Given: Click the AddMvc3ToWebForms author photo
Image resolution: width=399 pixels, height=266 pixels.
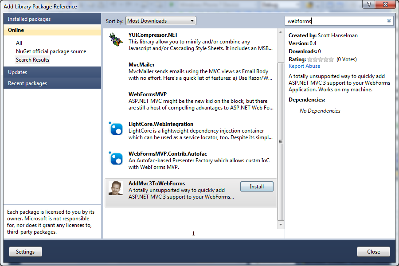Looking at the screenshot, I should pyautogui.click(x=116, y=188).
